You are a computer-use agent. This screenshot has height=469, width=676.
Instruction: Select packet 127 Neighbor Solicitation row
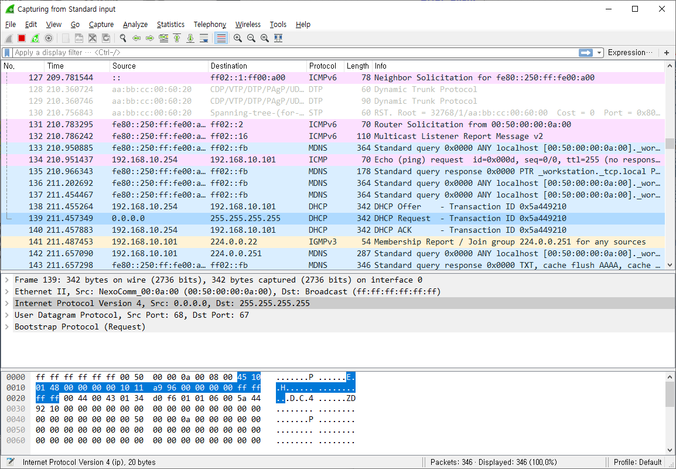[x=333, y=77]
